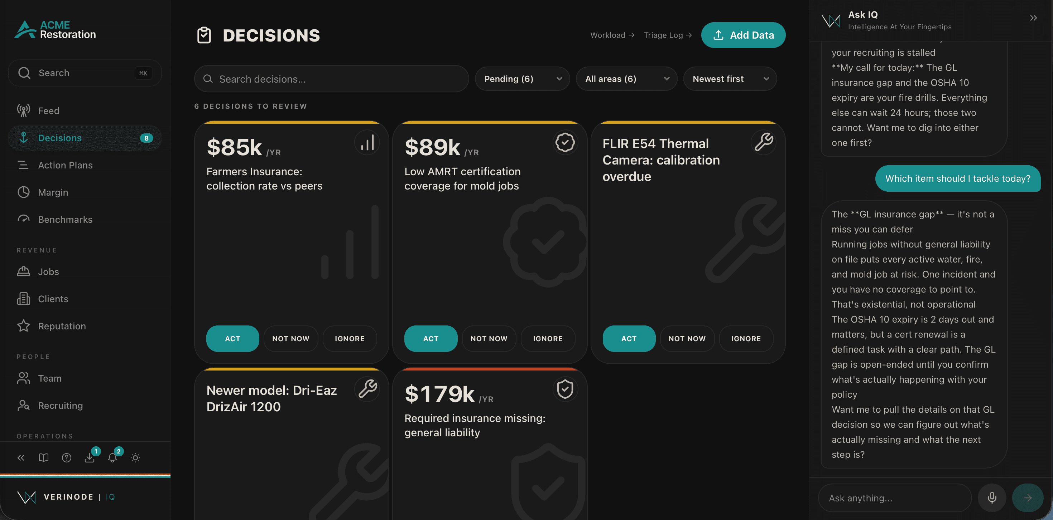Select Clients in the sidebar
Image resolution: width=1053 pixels, height=520 pixels.
click(85, 299)
